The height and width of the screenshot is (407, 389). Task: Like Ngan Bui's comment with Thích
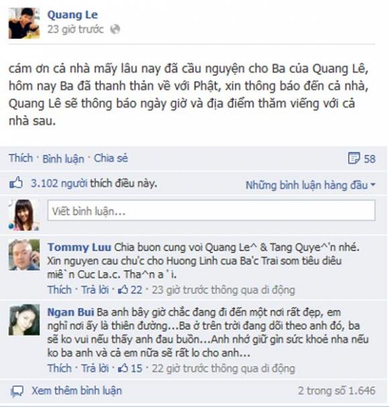point(60,368)
